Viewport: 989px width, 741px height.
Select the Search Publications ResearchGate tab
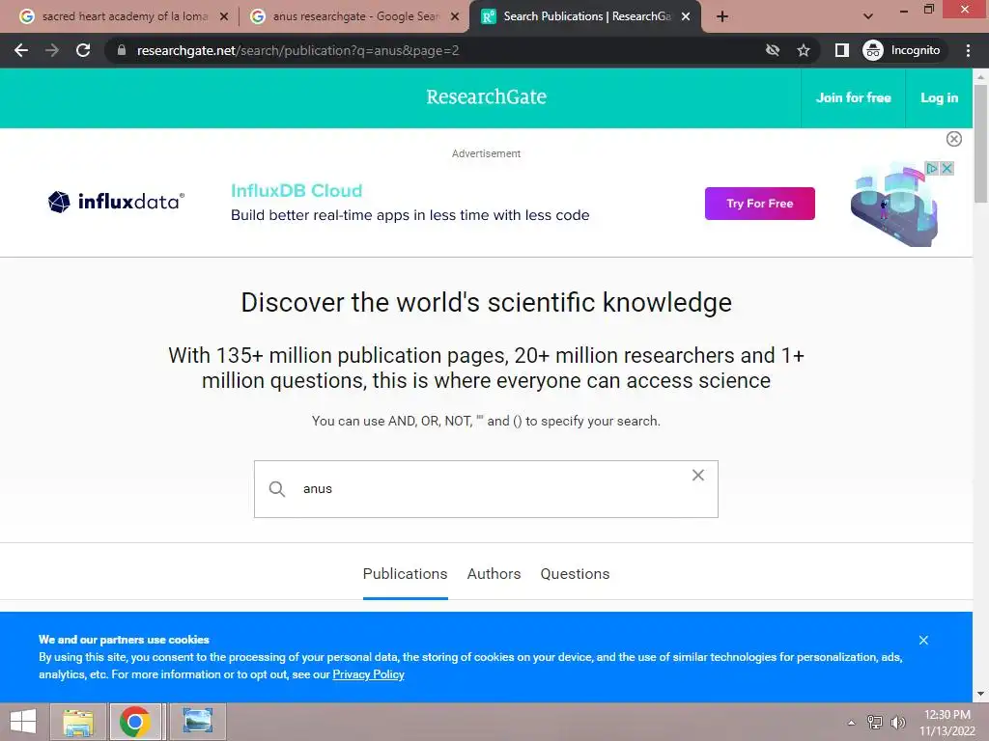[584, 16]
